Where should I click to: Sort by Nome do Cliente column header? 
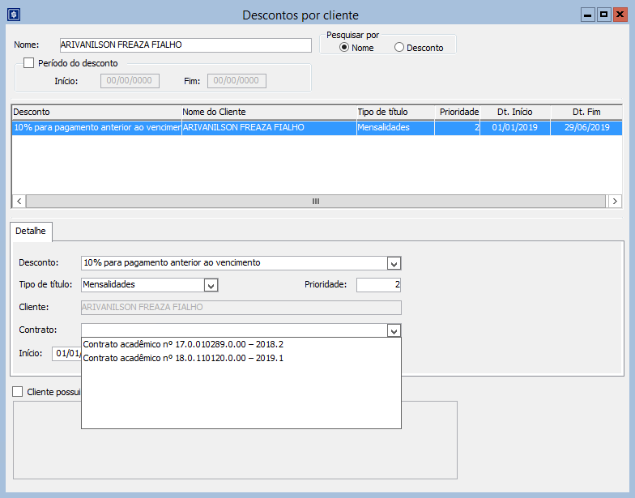pos(267,112)
